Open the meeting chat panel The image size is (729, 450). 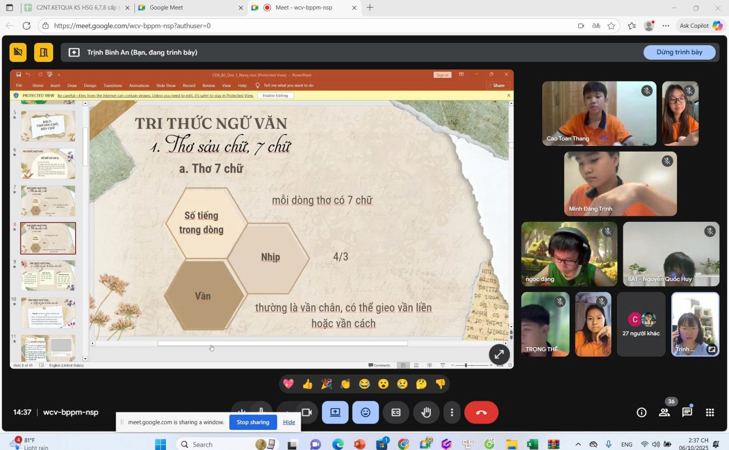click(687, 412)
